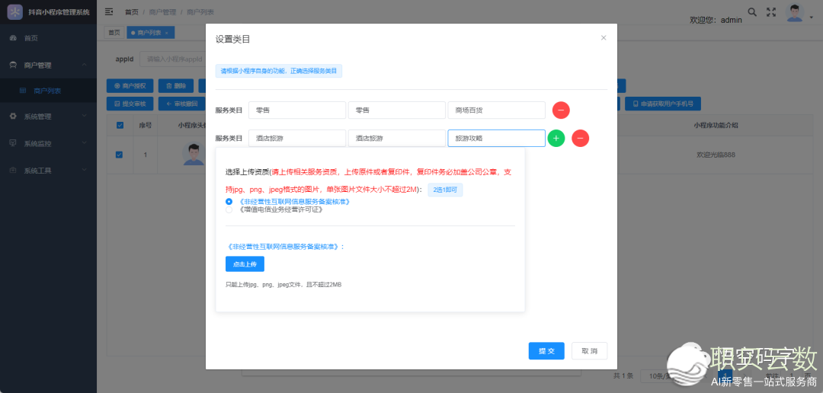
Task: Click the 欢迎光临888 table cell
Action: point(715,155)
